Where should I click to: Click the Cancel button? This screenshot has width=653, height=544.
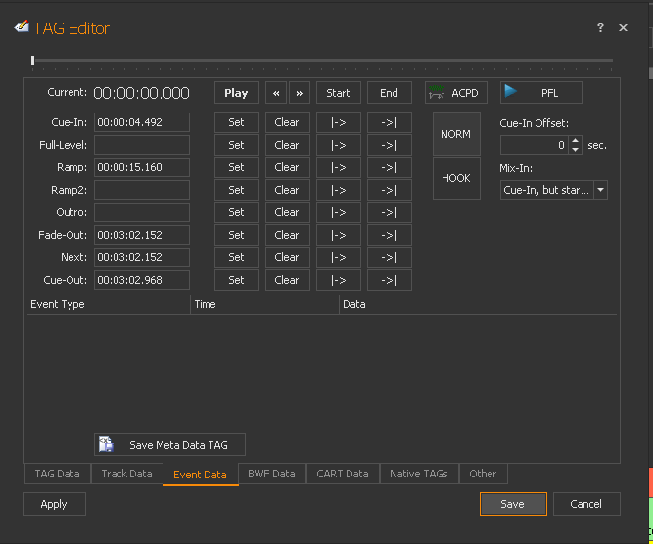586,504
